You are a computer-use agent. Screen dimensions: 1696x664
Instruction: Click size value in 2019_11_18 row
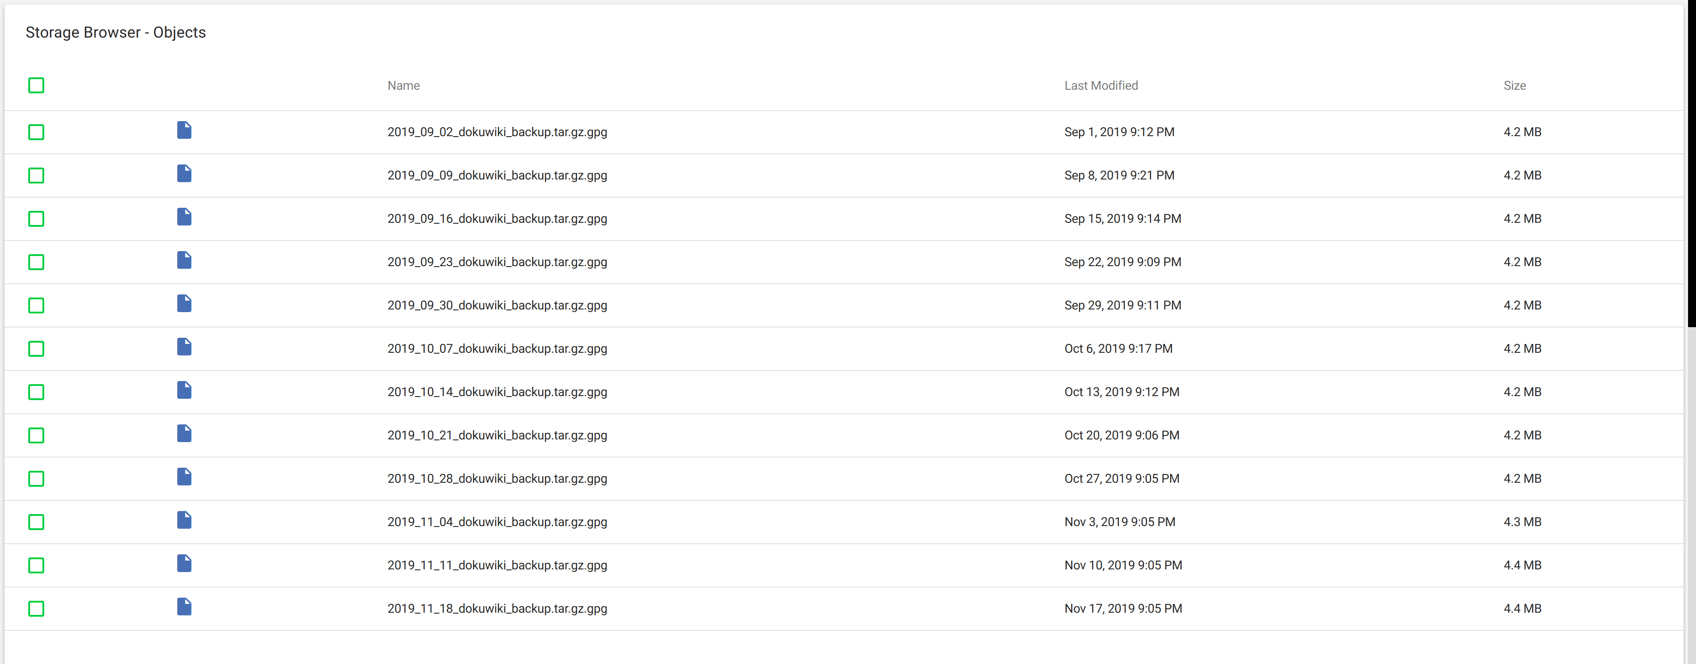tap(1522, 609)
